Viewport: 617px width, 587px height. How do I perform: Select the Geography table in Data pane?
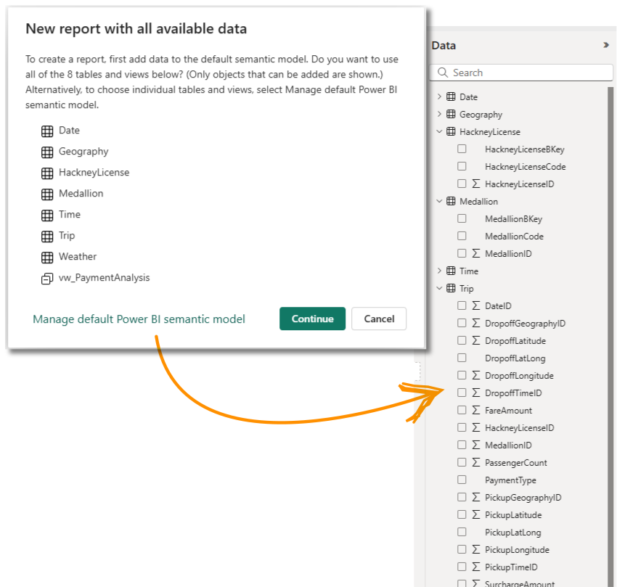point(481,115)
